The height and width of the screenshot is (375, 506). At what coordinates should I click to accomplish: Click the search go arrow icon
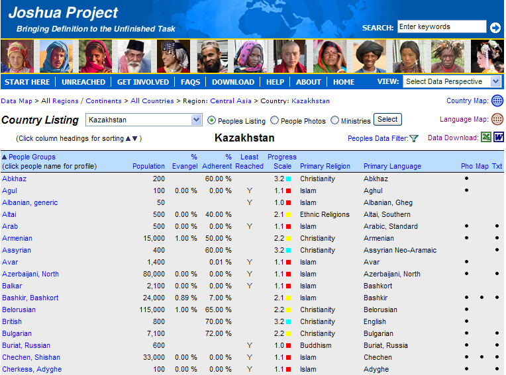495,28
